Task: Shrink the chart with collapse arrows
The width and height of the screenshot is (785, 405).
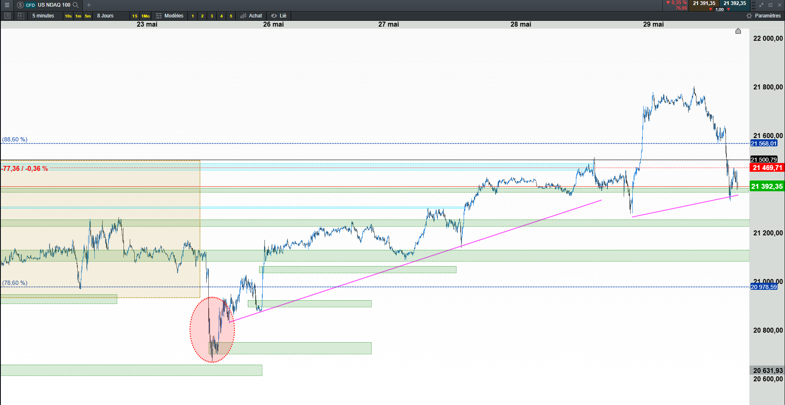Action: pos(761,5)
